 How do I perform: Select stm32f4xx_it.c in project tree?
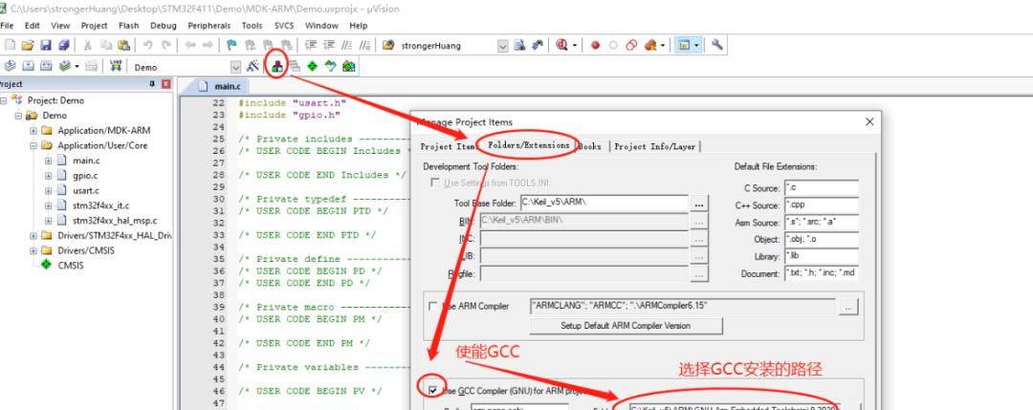click(x=100, y=205)
